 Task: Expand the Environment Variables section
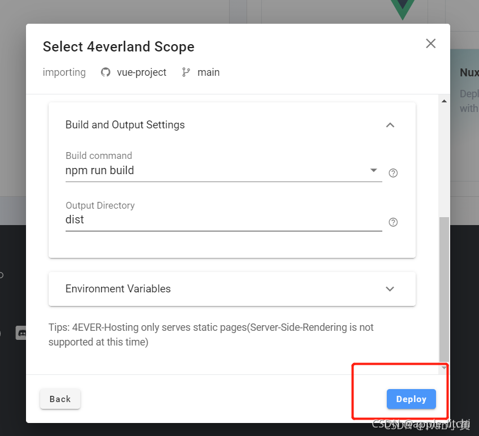[390, 289]
